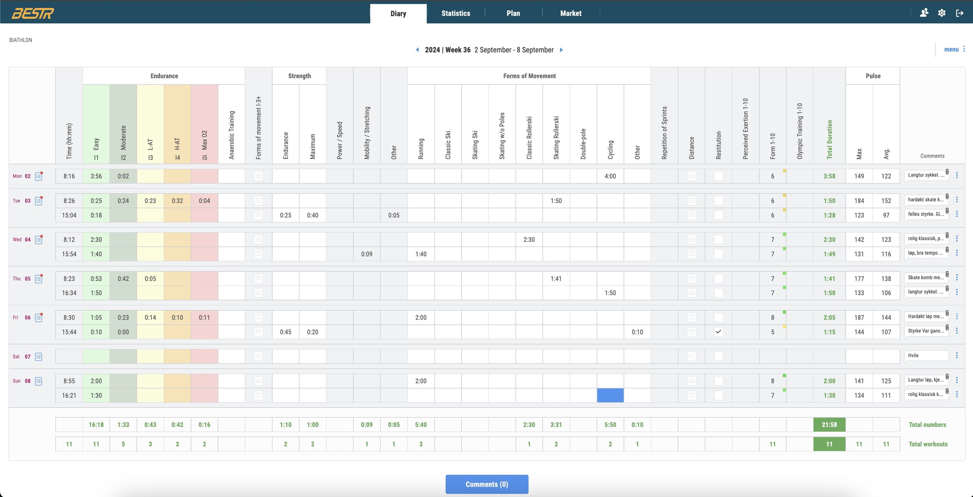
Task: Open the 'menu' kebab at top right
Action: click(964, 49)
